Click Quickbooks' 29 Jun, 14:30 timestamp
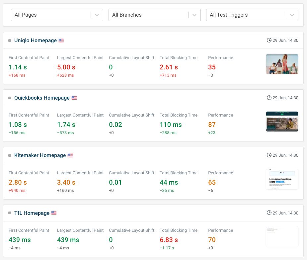This screenshot has width=307, height=260. [x=285, y=98]
